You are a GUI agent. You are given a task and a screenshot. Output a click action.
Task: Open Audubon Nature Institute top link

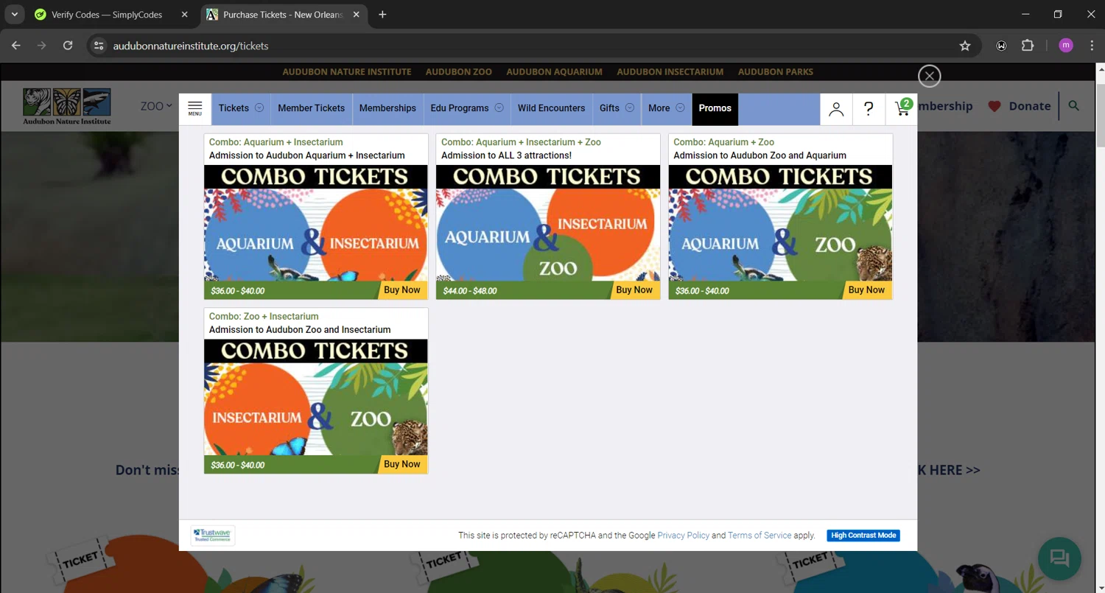346,71
